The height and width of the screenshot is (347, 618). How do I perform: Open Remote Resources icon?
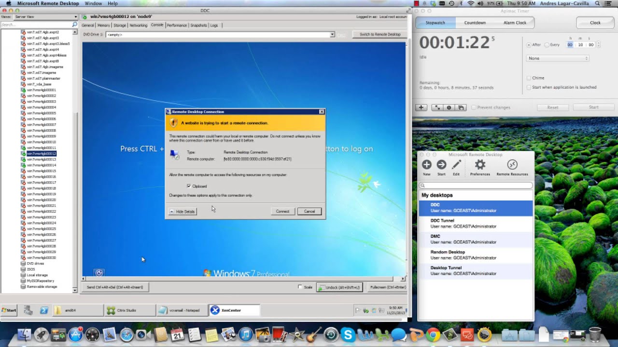(x=512, y=165)
